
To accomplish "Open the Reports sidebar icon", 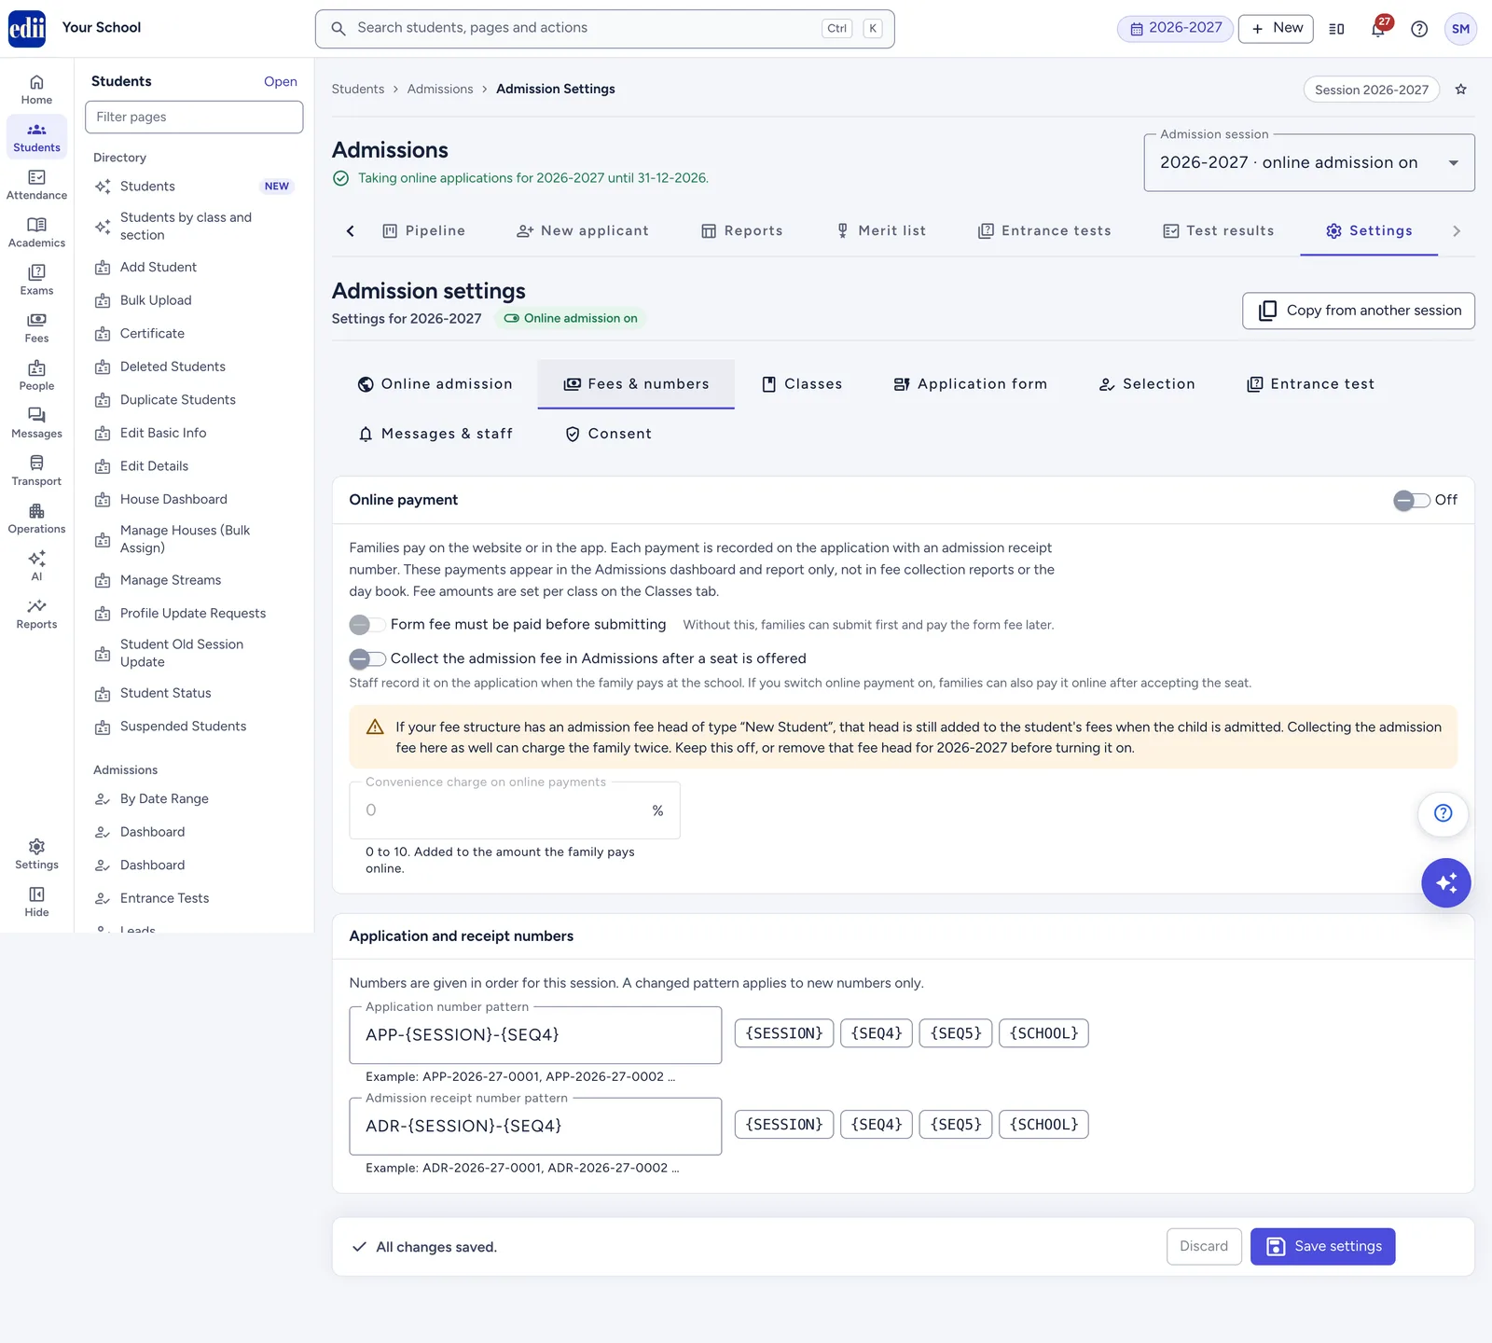I will pyautogui.click(x=36, y=614).
